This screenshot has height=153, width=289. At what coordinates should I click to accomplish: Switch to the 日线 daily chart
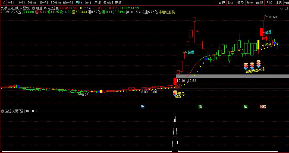79,3
